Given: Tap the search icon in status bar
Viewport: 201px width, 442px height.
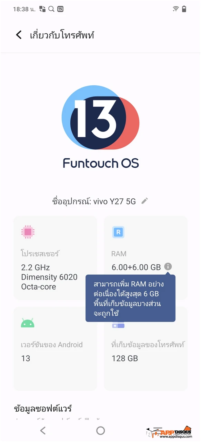Looking at the screenshot, I should [x=51, y=9].
